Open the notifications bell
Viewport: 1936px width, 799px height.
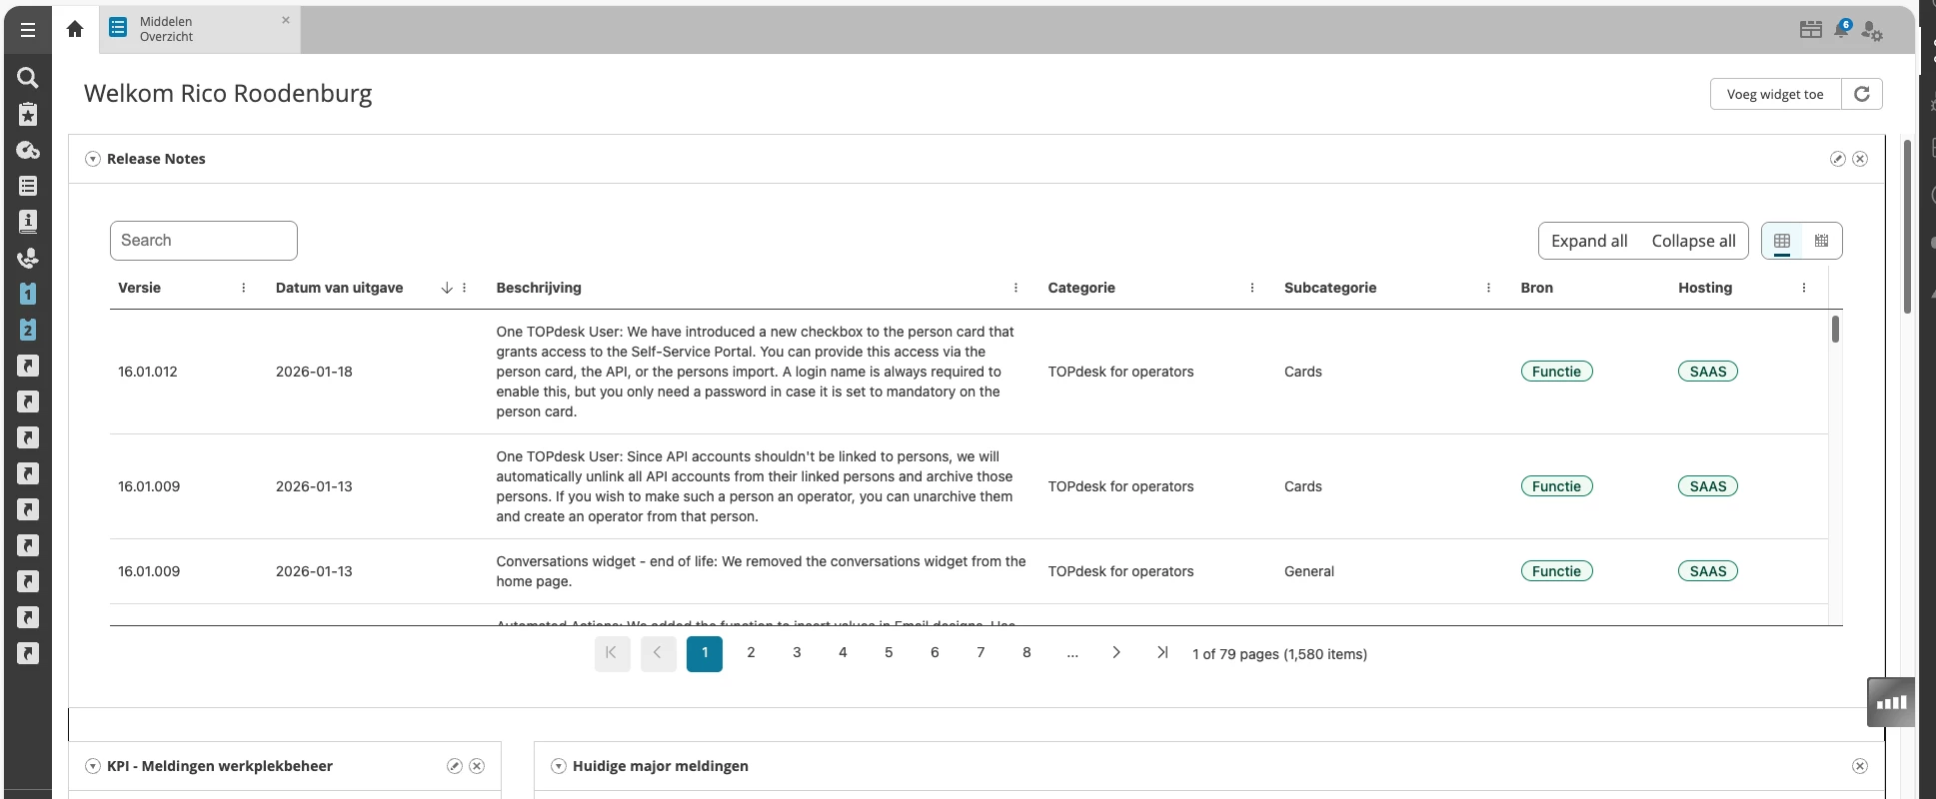click(x=1841, y=30)
